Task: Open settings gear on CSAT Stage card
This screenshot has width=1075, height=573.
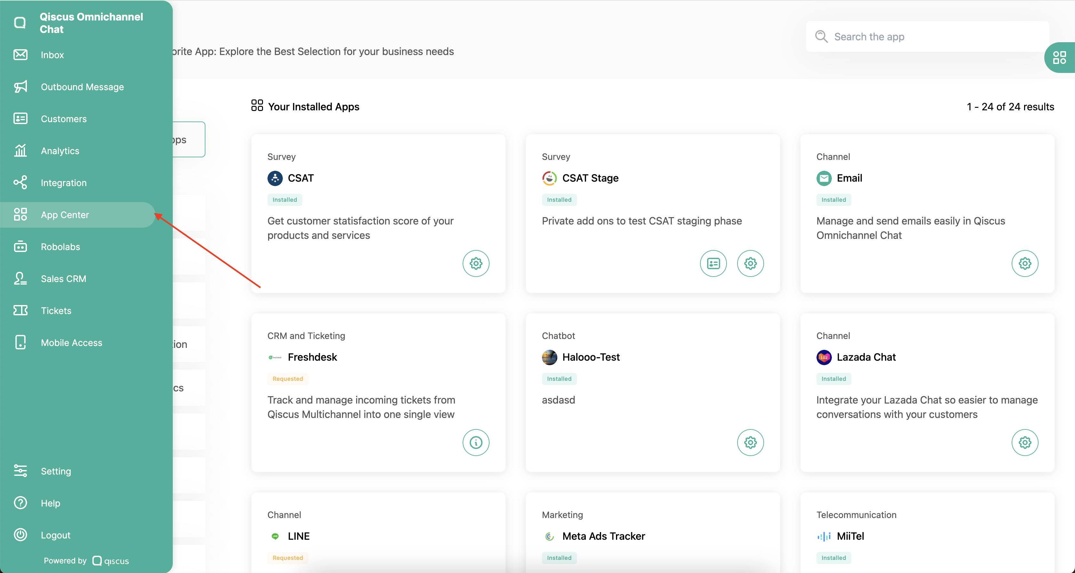Action: (x=750, y=263)
